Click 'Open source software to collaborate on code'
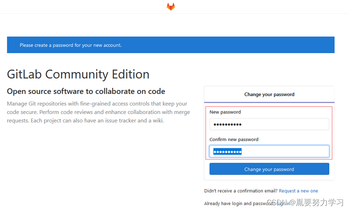The width and height of the screenshot is (349, 210). click(x=86, y=91)
